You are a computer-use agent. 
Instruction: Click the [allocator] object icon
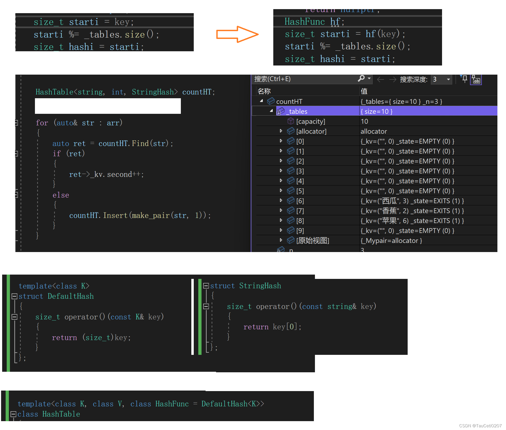[290, 131]
